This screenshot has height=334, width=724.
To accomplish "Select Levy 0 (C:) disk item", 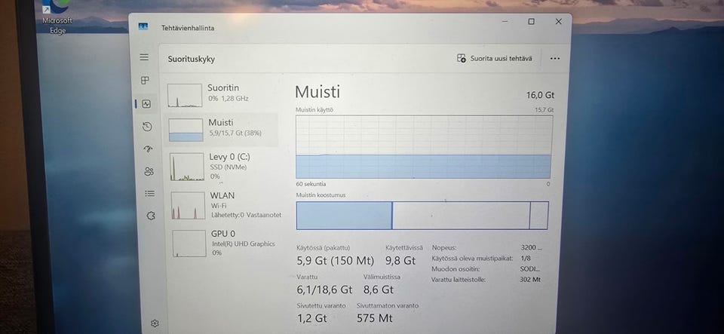I will 223,167.
